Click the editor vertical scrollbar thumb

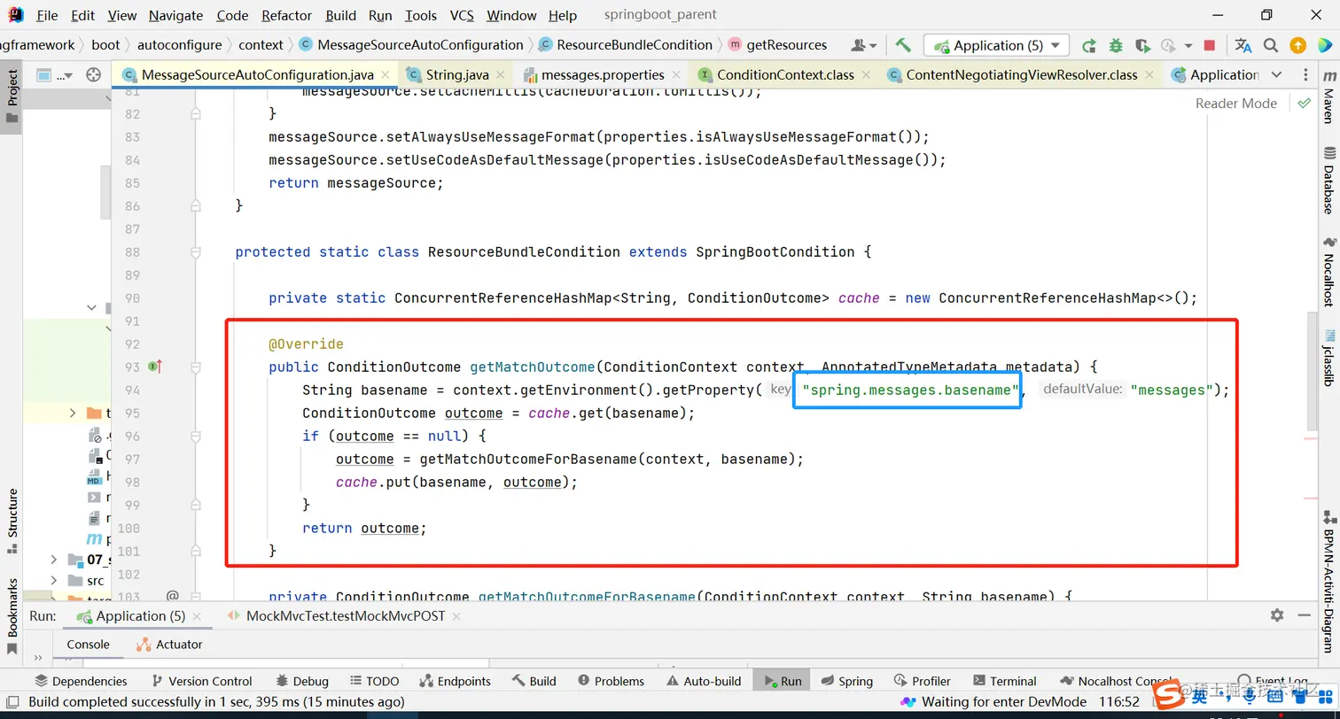tap(1314, 372)
